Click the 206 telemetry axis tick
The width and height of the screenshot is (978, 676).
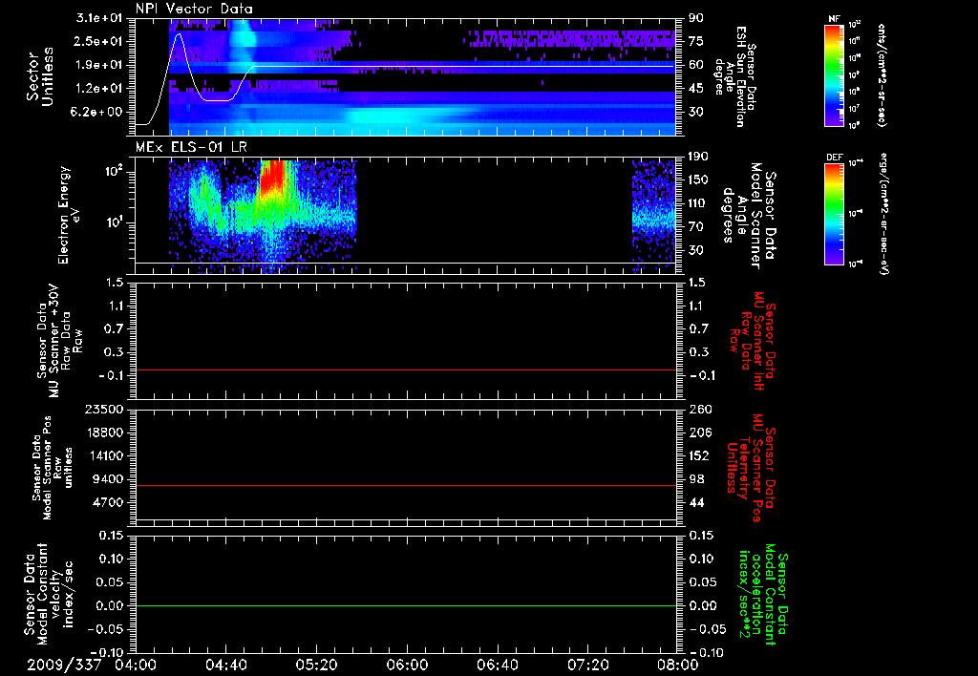[700, 433]
